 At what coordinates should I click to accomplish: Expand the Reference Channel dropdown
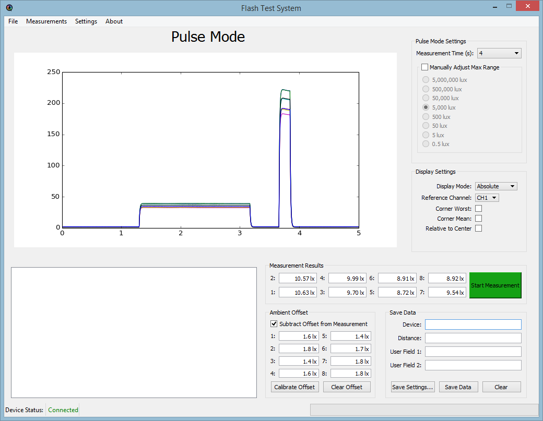[x=487, y=198]
